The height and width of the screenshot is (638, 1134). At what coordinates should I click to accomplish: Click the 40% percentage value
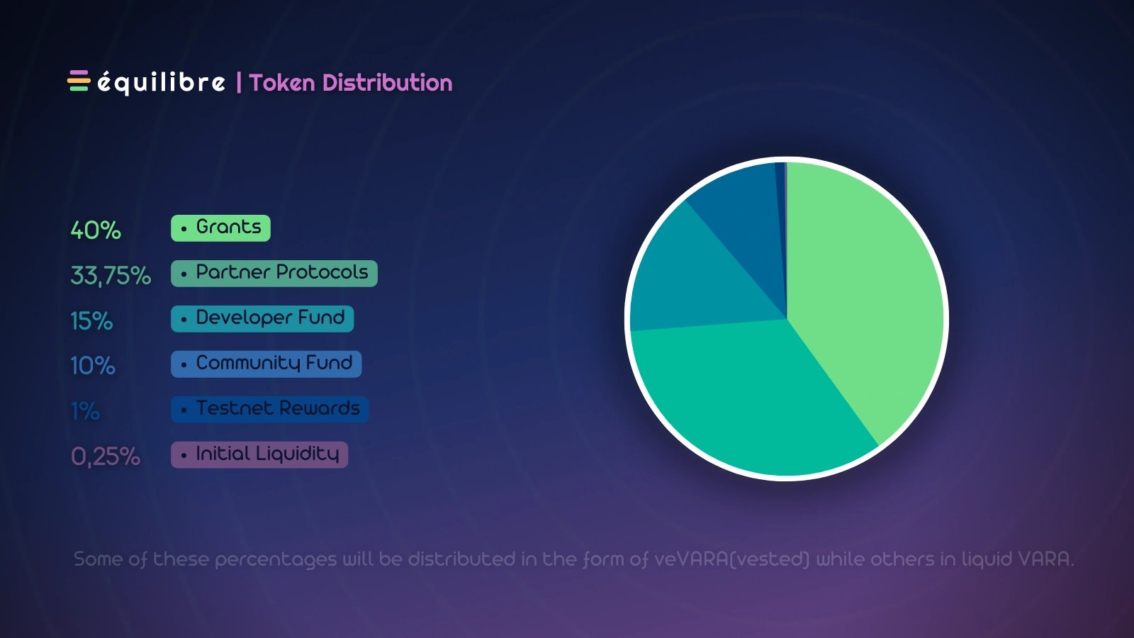(96, 230)
